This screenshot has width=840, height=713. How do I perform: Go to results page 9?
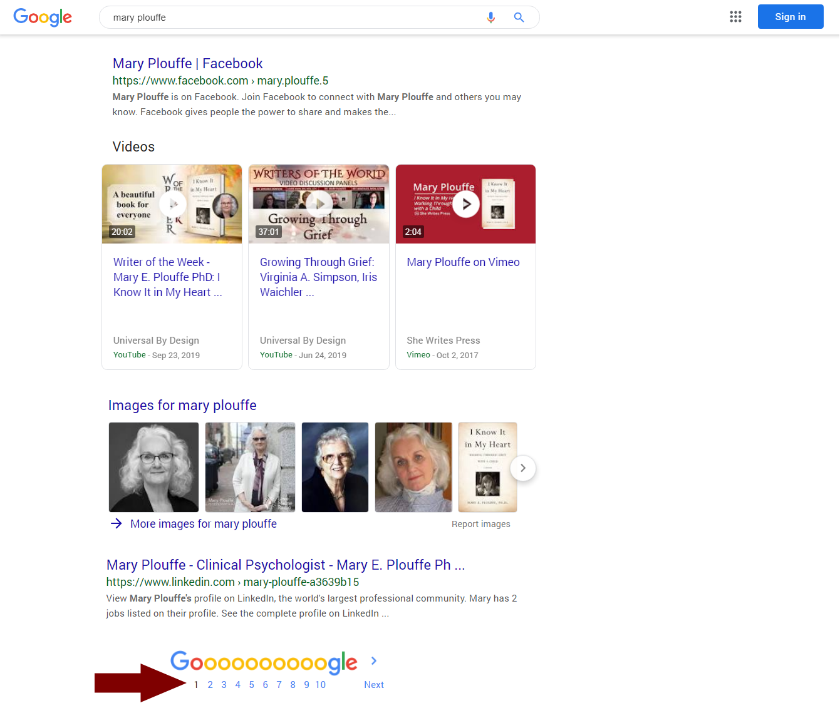point(306,685)
